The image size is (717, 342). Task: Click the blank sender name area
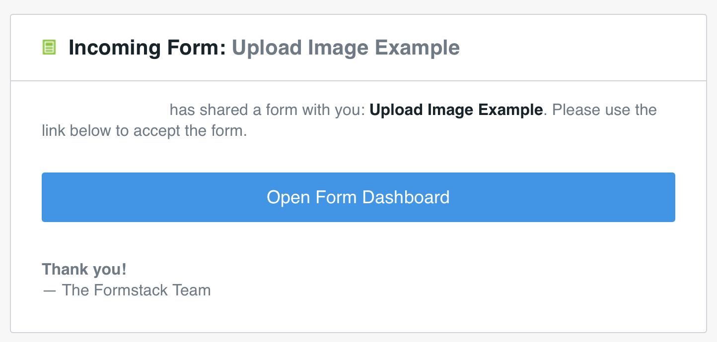pyautogui.click(x=104, y=110)
